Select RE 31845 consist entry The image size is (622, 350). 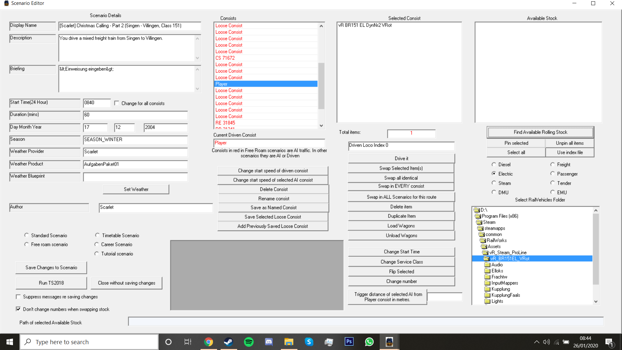(x=225, y=123)
